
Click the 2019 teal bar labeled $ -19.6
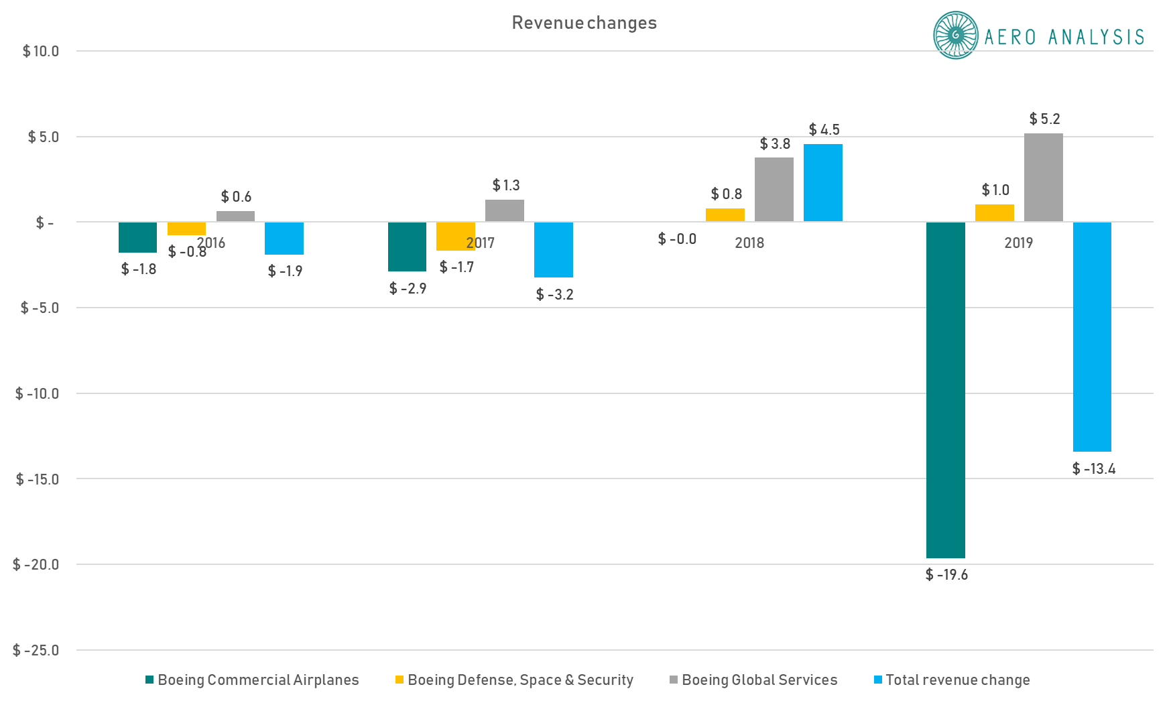946,390
